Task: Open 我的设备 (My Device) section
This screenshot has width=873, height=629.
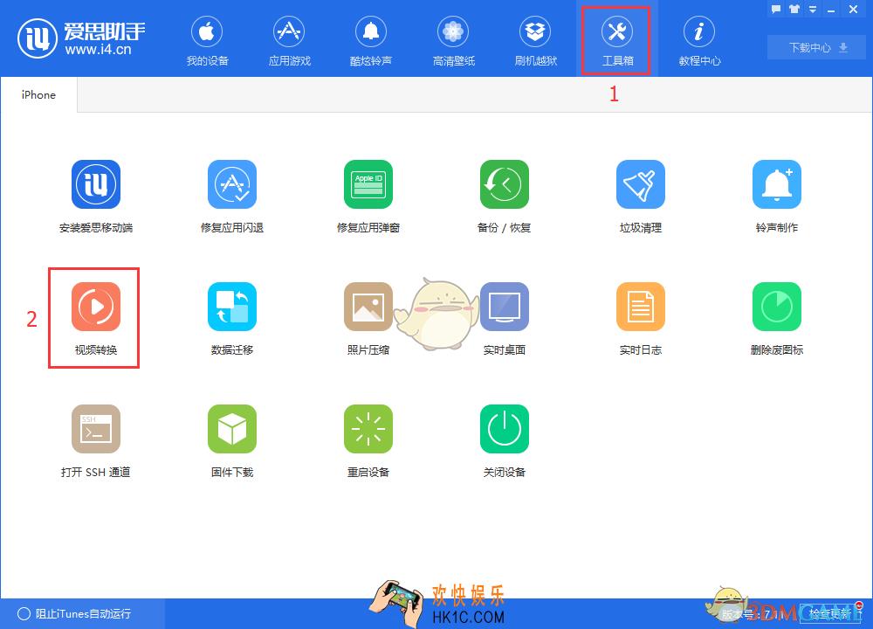Action: point(207,41)
